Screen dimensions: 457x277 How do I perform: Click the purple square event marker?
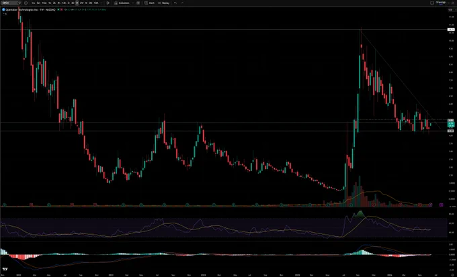pos(442,205)
